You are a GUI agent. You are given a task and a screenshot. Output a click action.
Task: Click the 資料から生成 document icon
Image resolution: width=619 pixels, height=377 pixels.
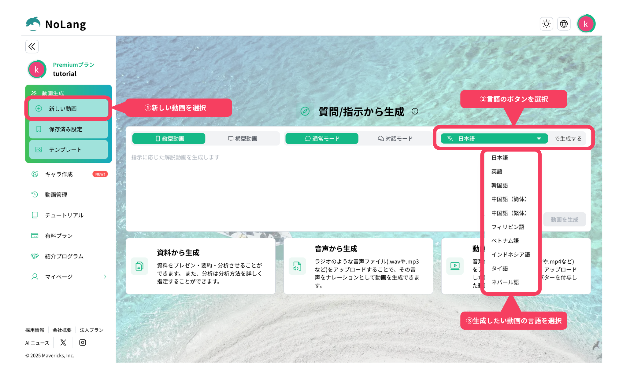click(139, 266)
